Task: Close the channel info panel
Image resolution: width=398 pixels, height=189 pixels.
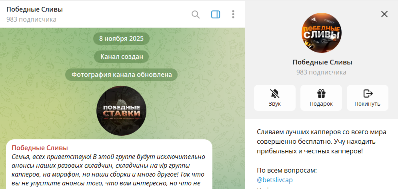Action: pos(384,14)
